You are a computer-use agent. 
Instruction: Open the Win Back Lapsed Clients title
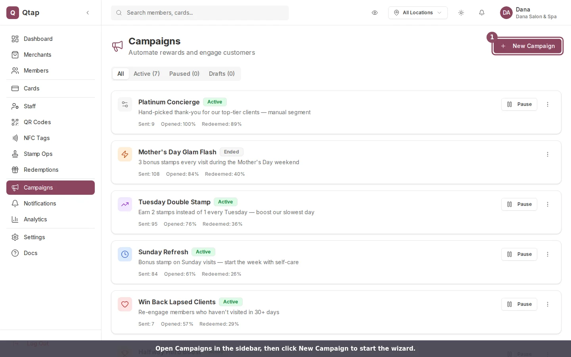click(177, 302)
